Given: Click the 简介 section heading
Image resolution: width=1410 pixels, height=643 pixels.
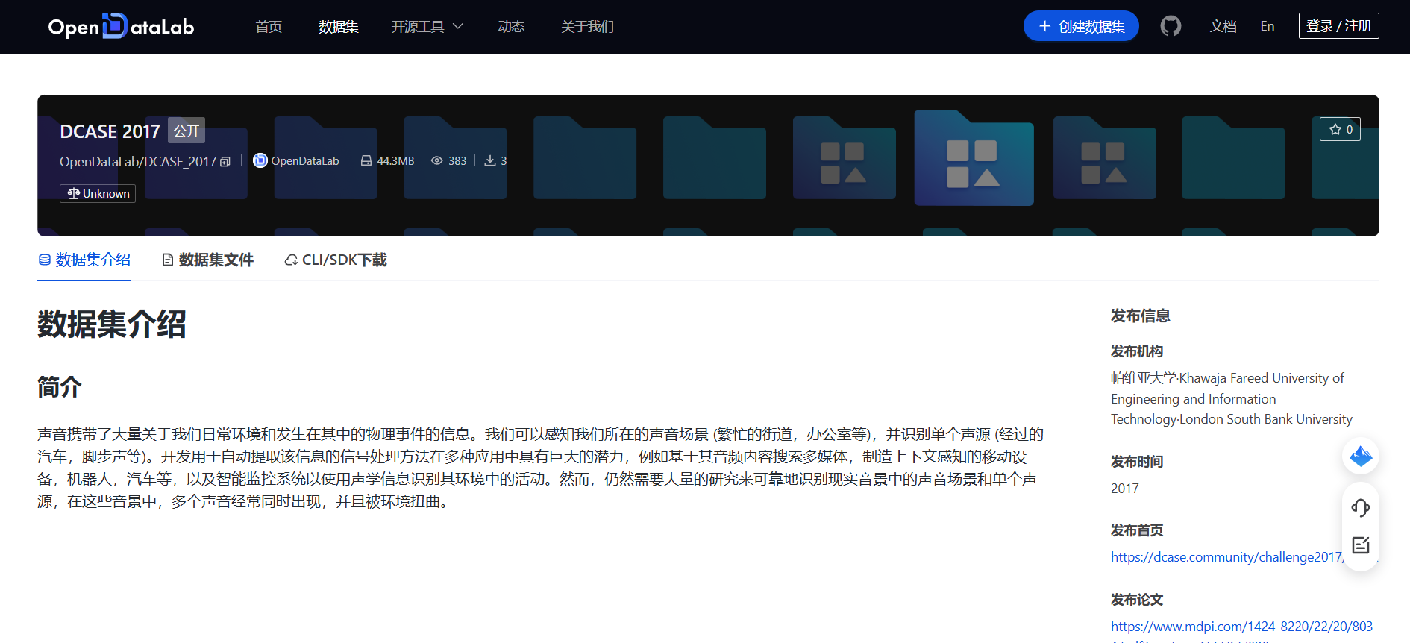Looking at the screenshot, I should 60,387.
